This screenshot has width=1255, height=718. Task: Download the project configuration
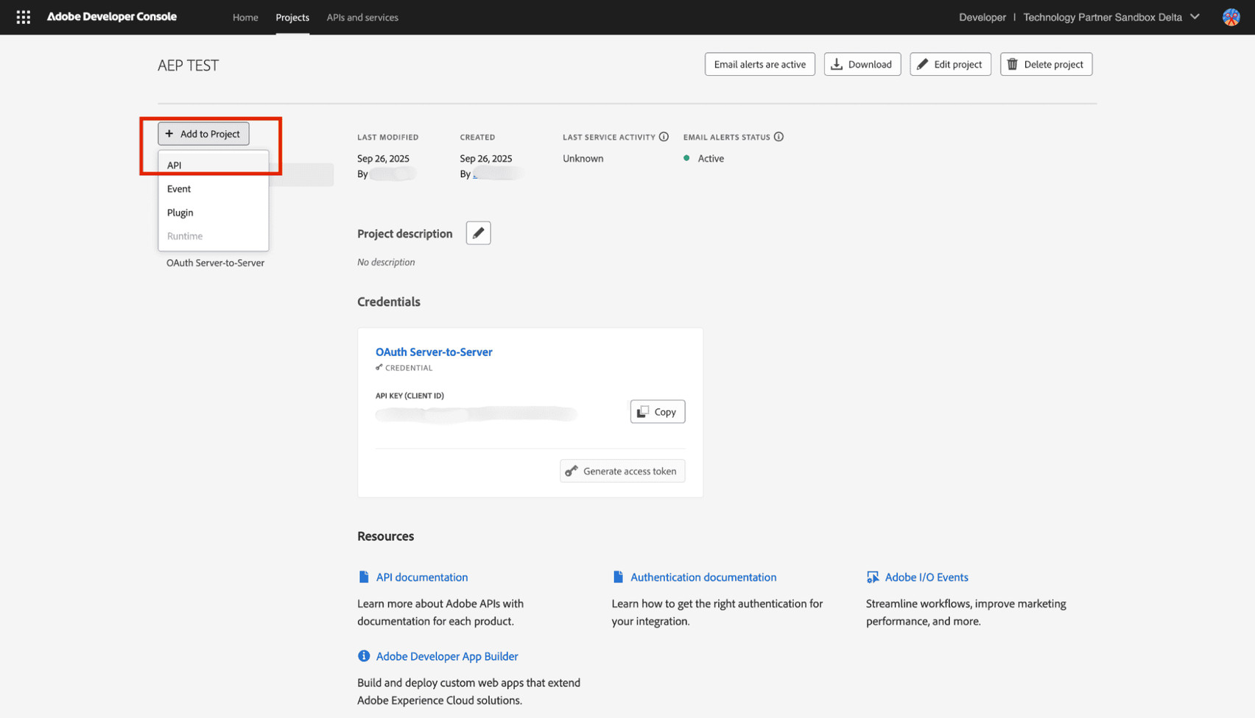[862, 64]
